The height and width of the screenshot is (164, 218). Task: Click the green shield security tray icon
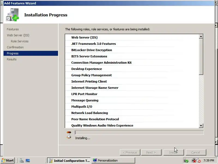click(186, 161)
